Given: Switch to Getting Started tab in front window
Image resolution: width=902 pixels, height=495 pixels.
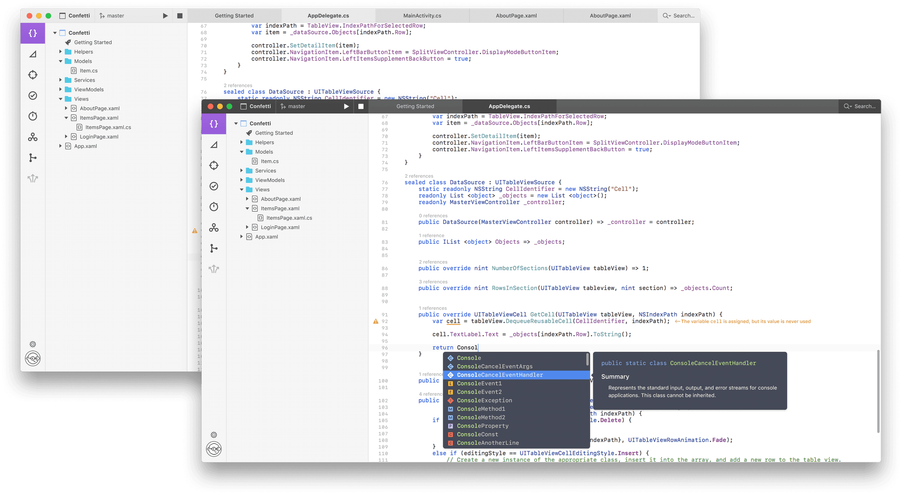Looking at the screenshot, I should click(x=415, y=106).
